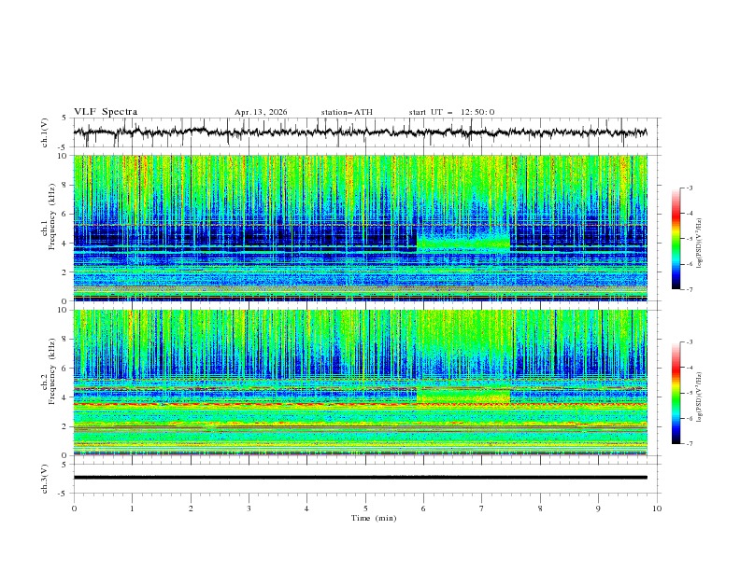
Task: Click time axis tick label '0'
Action: coord(74,508)
